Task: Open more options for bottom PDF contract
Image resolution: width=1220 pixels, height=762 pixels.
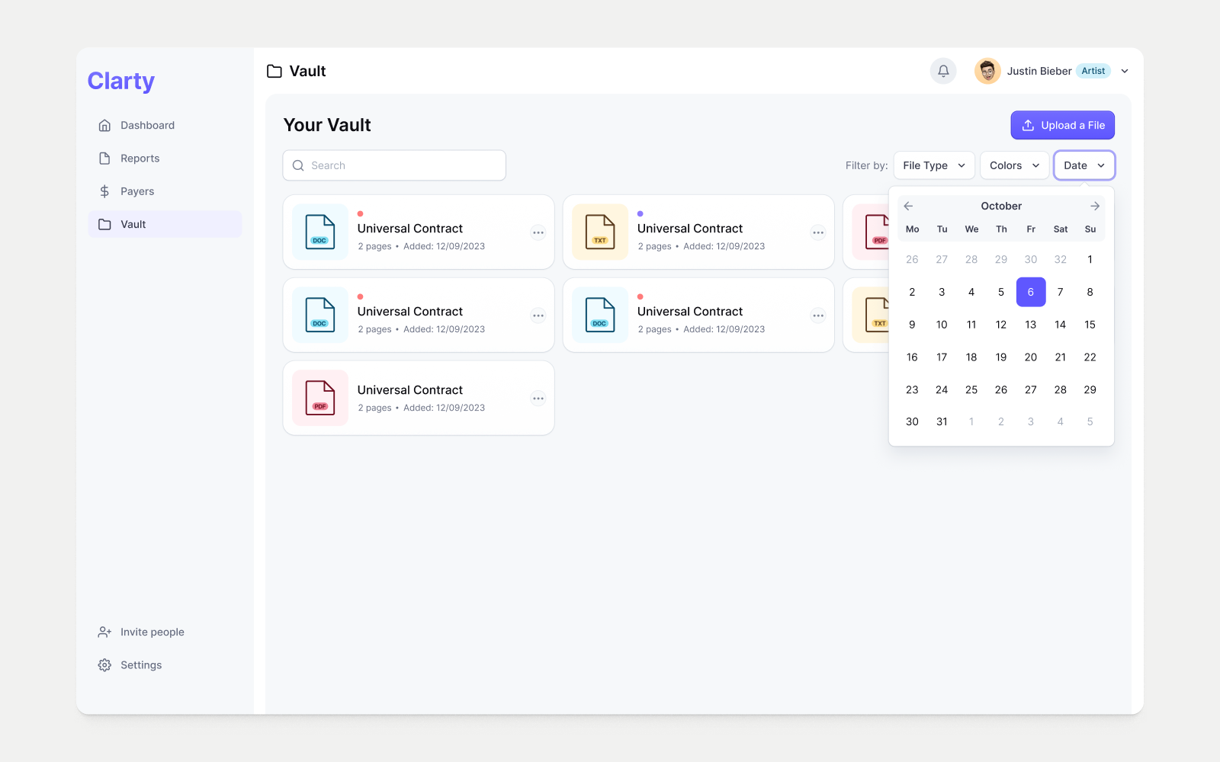Action: pos(538,399)
